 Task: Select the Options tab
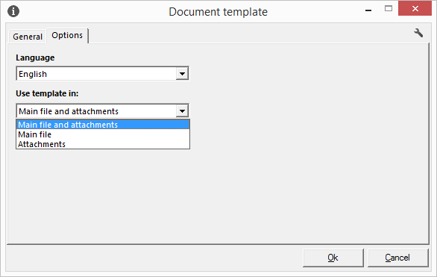click(x=67, y=35)
